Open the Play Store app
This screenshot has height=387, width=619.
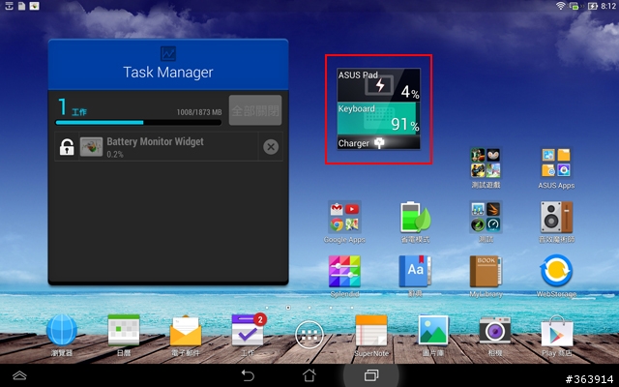point(557,331)
